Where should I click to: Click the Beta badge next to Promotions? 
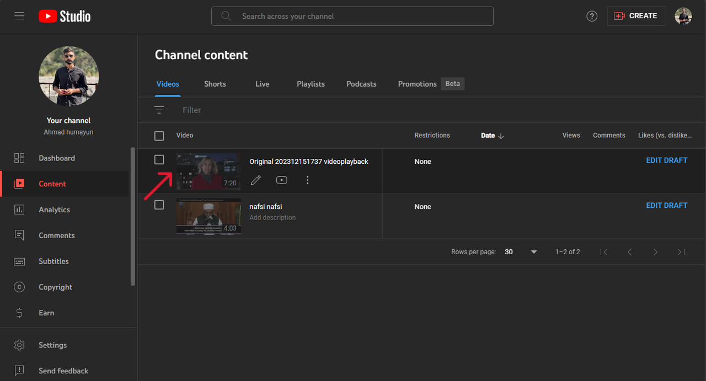pyautogui.click(x=452, y=84)
